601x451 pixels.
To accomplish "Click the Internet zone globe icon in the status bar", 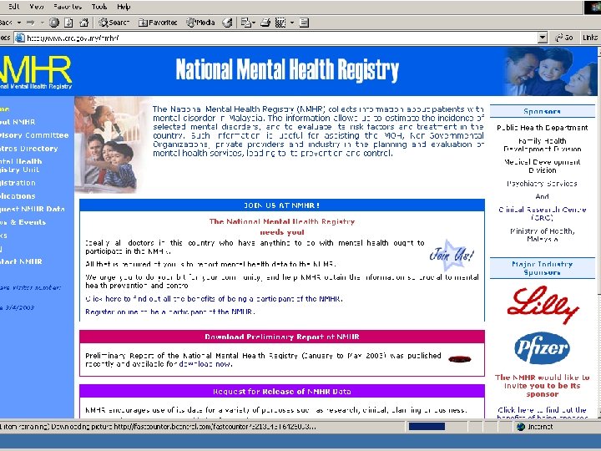I will (521, 427).
